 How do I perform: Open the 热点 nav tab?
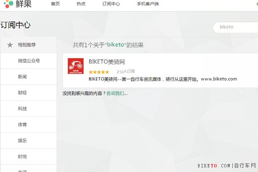coord(81,4)
